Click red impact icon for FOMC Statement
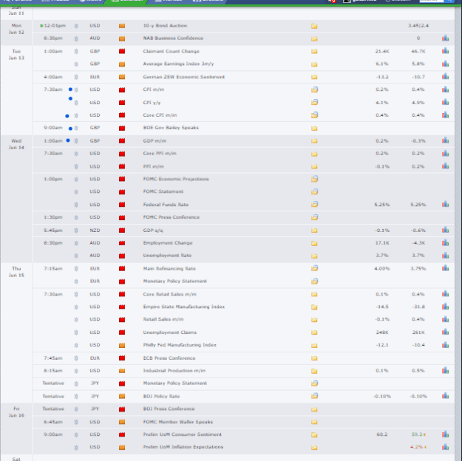462x461 pixels. pos(122,192)
